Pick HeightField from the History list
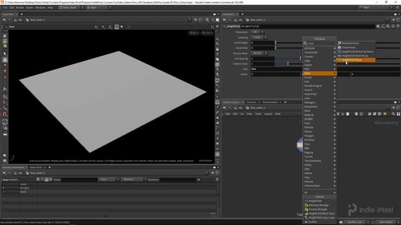 tap(320, 201)
